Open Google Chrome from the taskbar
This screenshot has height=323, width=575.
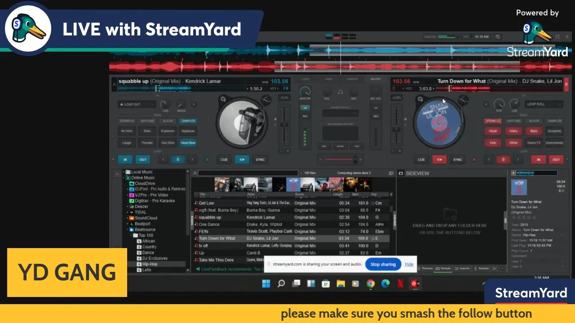371,284
